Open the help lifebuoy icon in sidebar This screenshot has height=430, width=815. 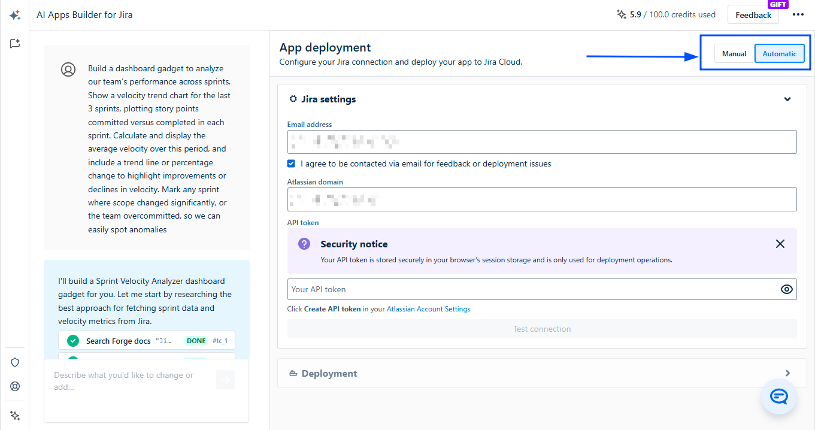(15, 386)
